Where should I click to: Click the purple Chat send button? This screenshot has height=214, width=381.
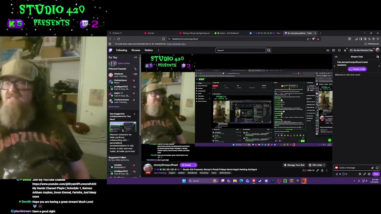[376, 174]
